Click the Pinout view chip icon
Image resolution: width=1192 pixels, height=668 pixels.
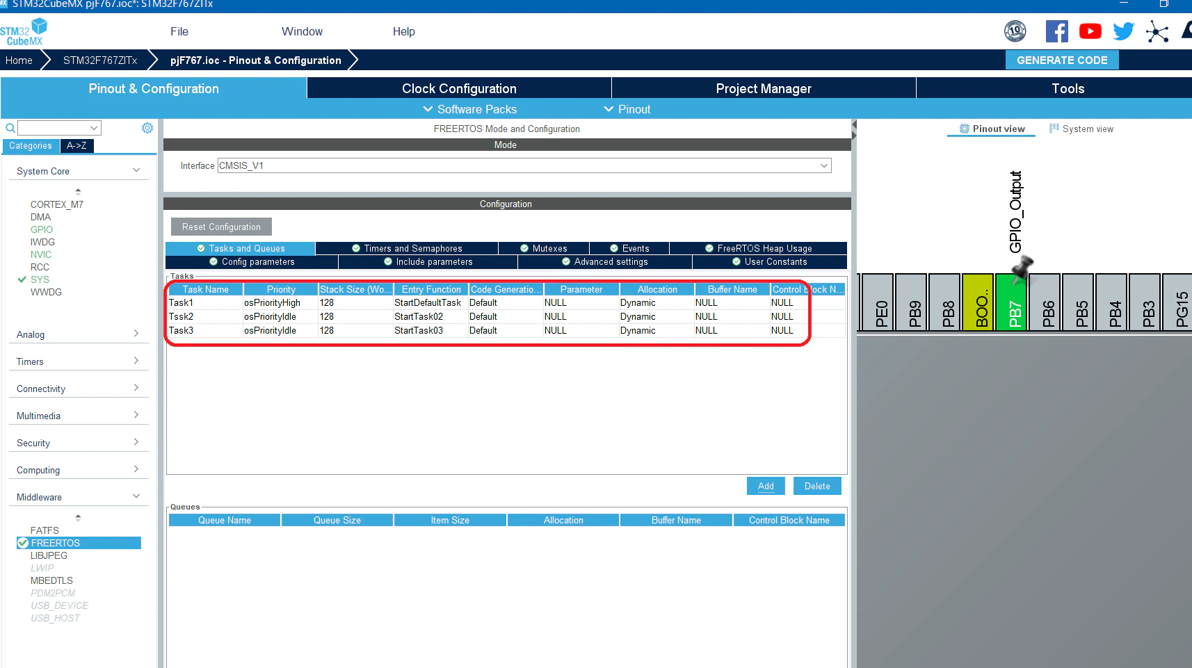[965, 129]
